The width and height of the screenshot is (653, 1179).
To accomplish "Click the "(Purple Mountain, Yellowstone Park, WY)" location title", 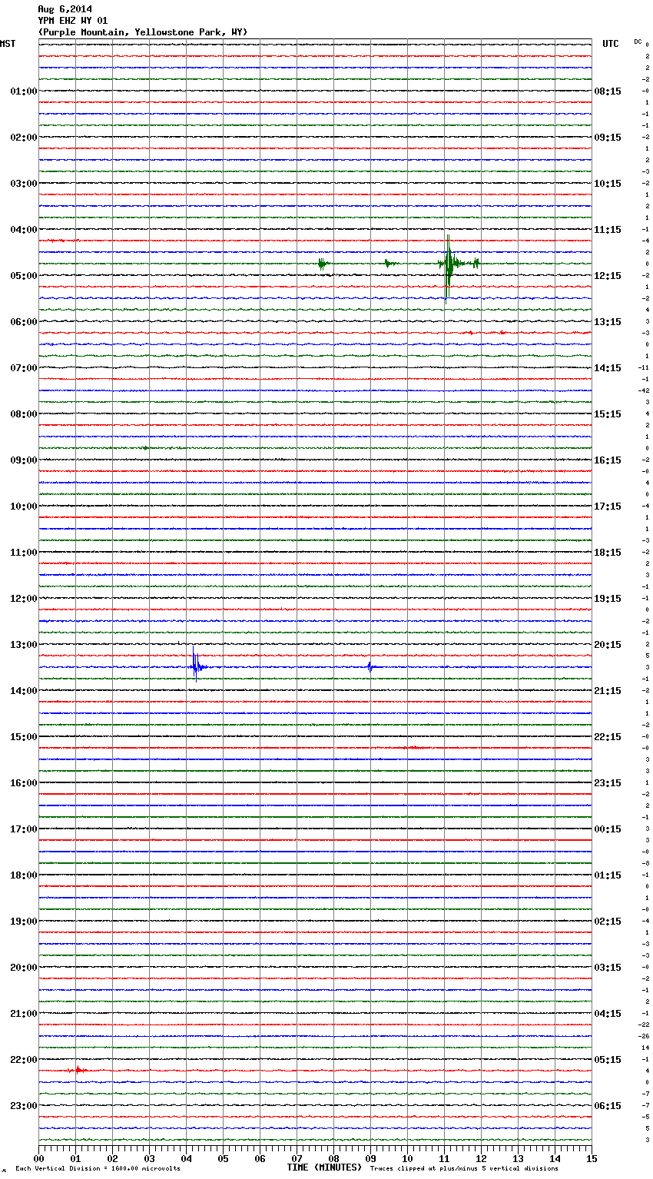I will pos(143,32).
